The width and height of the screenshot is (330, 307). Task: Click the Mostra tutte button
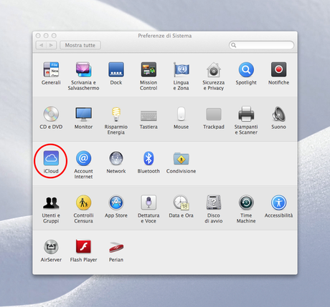pos(80,45)
